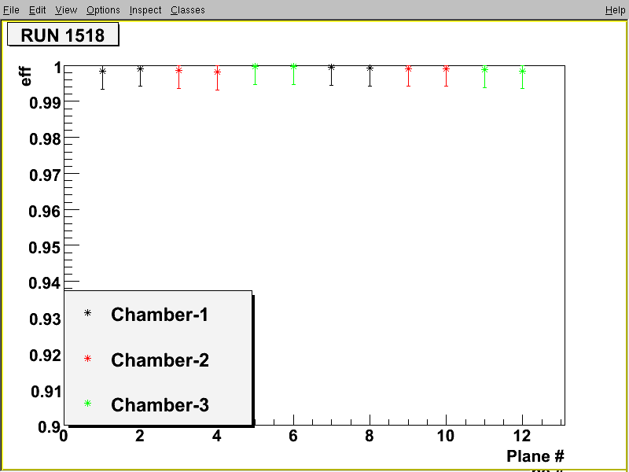Click the 0.92 Y-axis label
Screen dimensions: 629x472
(x=46, y=356)
